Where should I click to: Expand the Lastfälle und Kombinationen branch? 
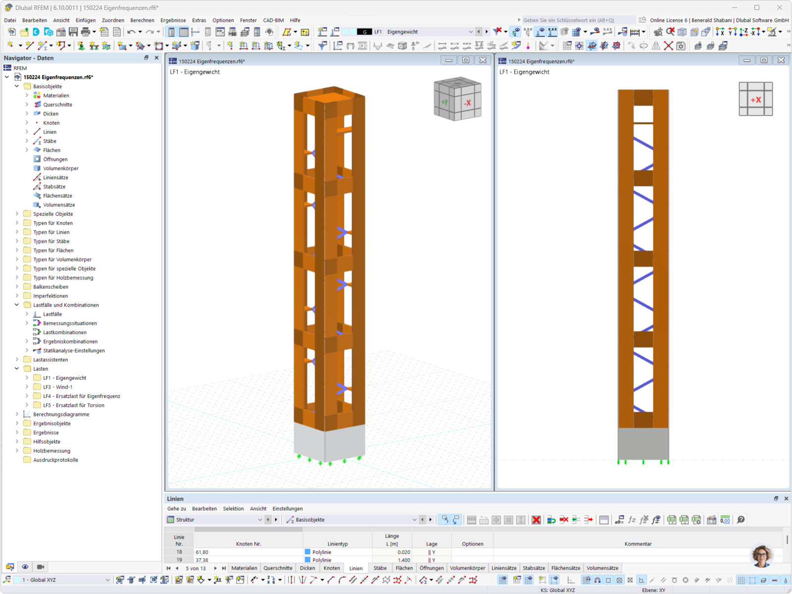[x=17, y=305]
